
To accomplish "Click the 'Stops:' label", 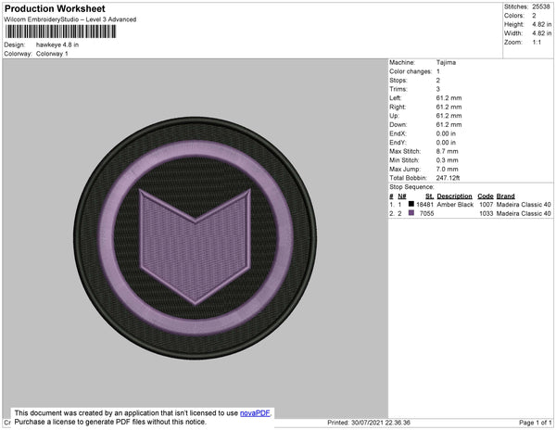I will [x=398, y=81].
